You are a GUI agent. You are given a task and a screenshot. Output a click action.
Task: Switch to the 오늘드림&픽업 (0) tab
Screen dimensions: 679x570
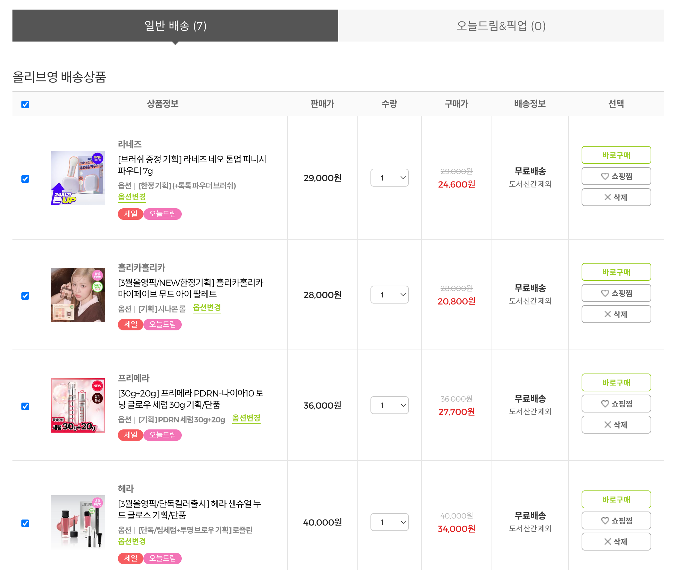[500, 26]
